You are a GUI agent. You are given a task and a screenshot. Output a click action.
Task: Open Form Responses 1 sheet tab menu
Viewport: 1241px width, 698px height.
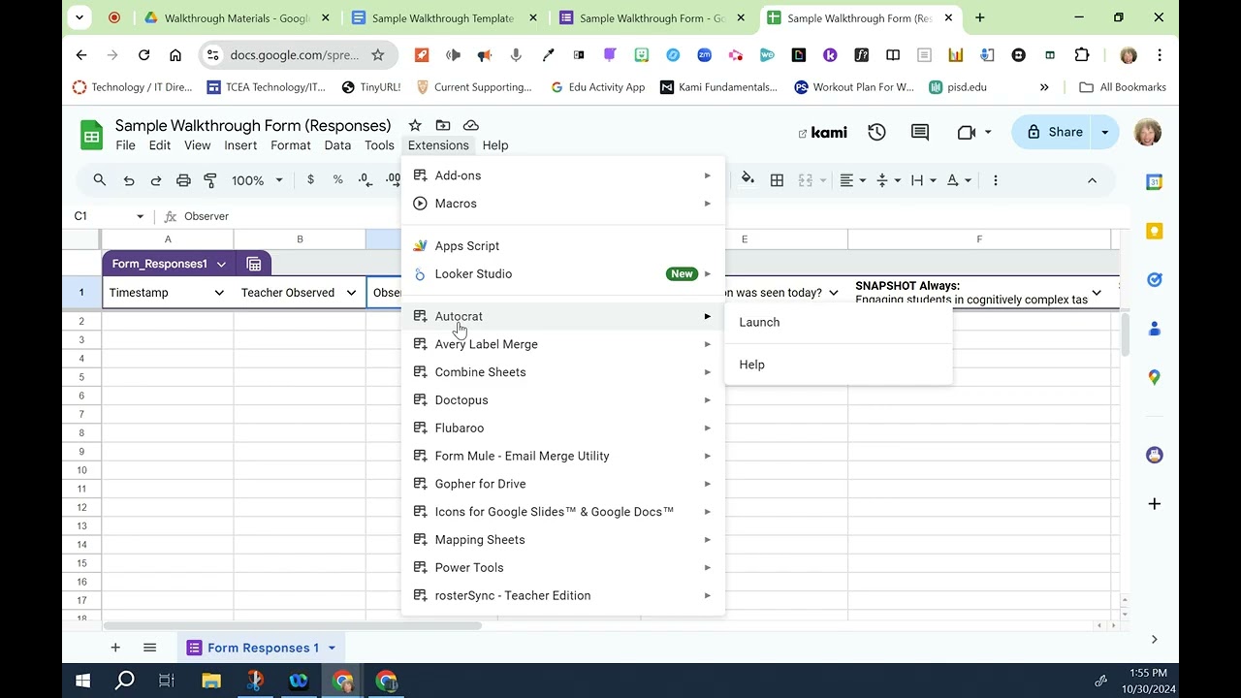pos(332,648)
